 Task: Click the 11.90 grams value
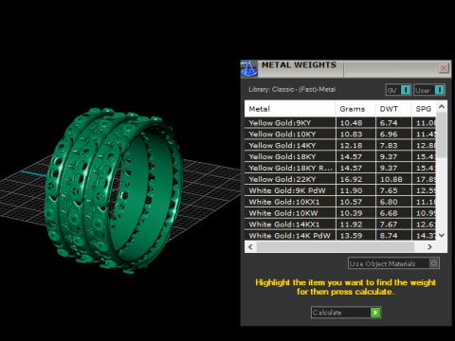351,190
